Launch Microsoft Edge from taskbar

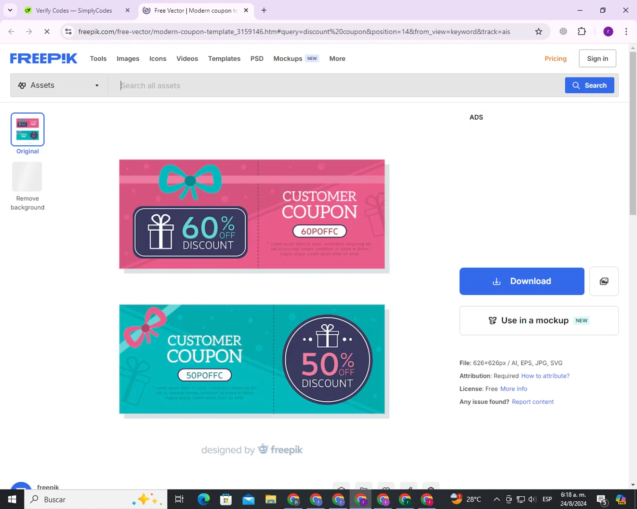click(204, 499)
